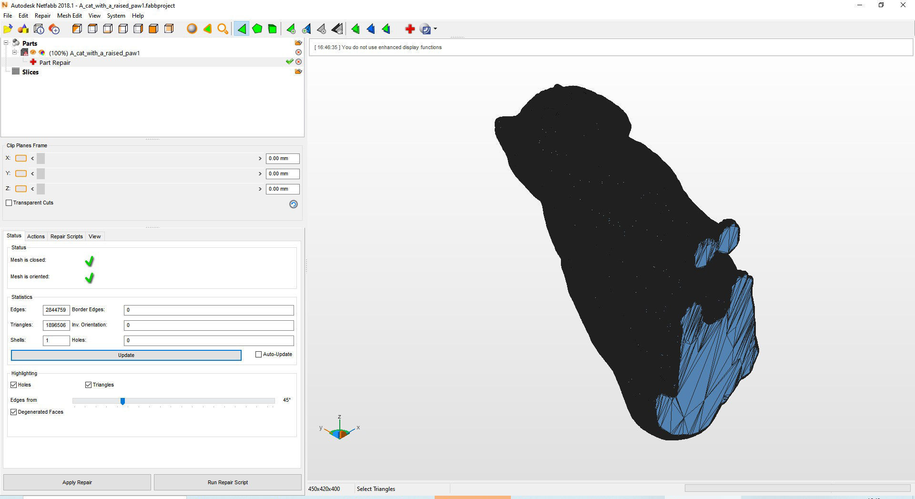Toggle the Degenerated Faces checkbox
915x499 pixels.
click(x=14, y=412)
